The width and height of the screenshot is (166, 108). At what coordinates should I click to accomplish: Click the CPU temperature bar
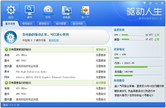(x=133, y=35)
